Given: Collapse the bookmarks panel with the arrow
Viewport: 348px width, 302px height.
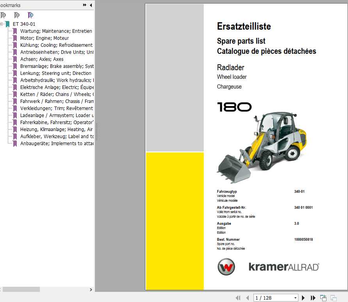Looking at the screenshot, I should 91,5.
